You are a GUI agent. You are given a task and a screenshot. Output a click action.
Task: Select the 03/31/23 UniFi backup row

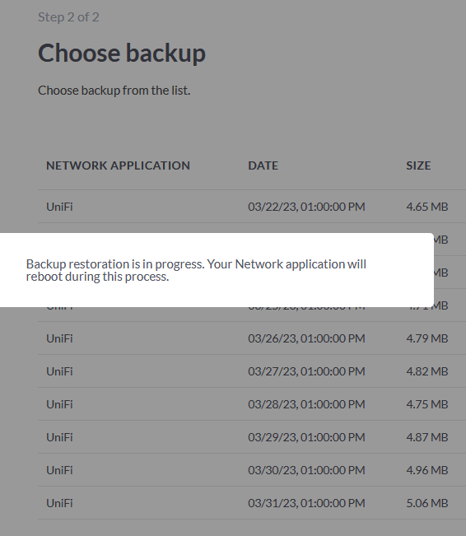coord(252,503)
